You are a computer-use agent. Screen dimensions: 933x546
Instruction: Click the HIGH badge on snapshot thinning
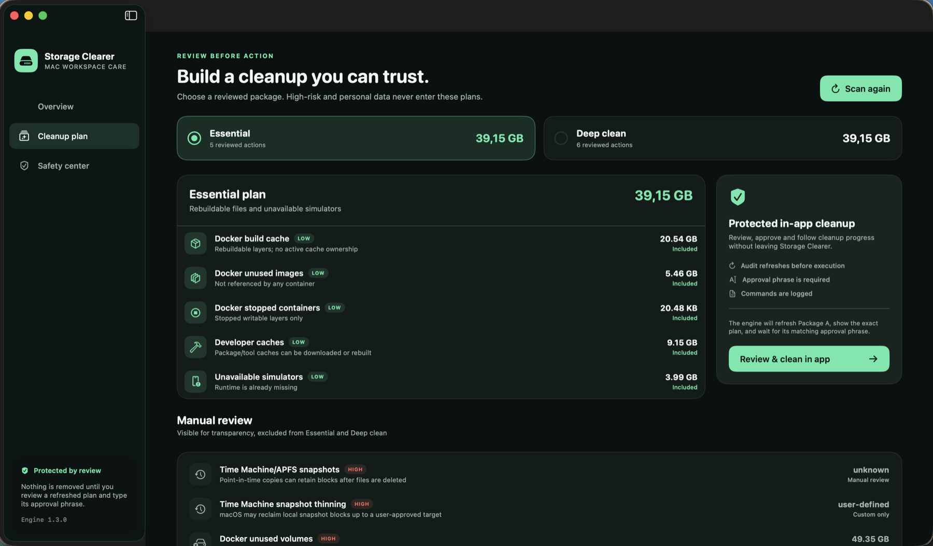pyautogui.click(x=362, y=504)
